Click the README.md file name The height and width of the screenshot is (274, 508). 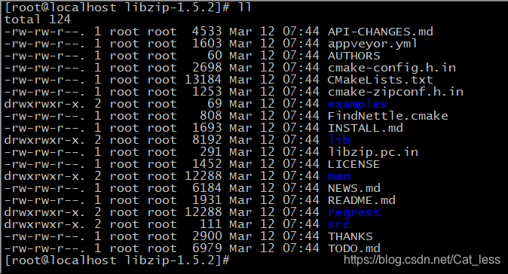[x=362, y=200]
